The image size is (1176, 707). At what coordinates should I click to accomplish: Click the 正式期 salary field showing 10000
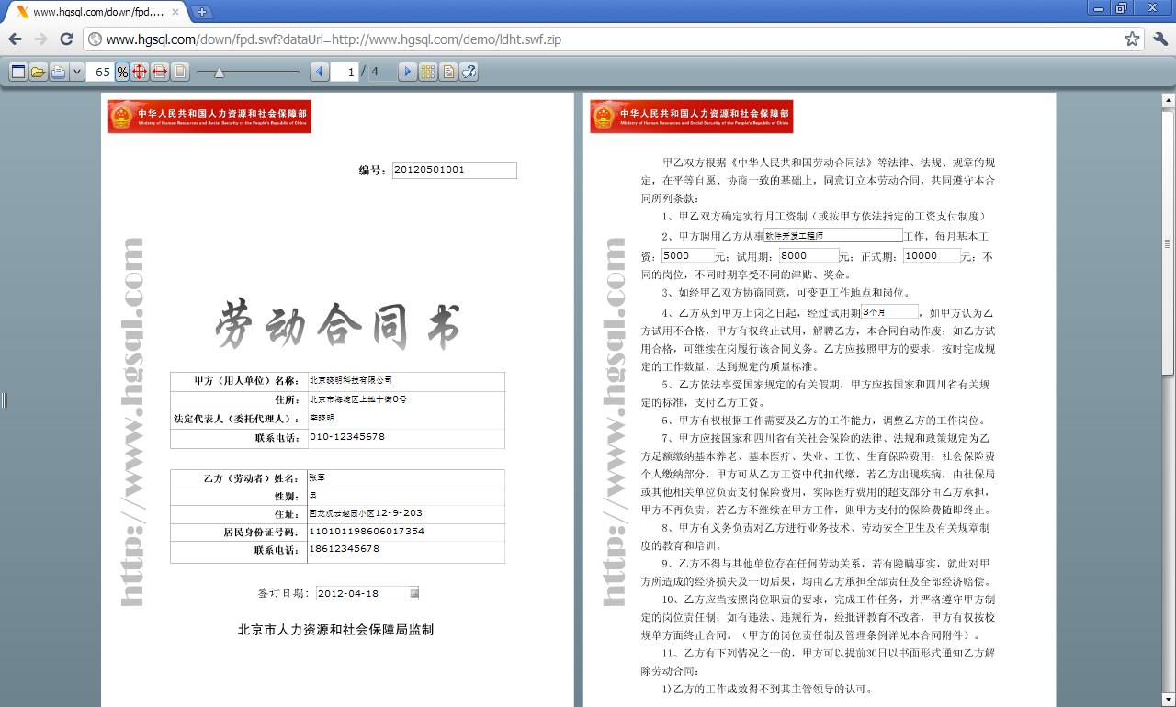point(932,255)
